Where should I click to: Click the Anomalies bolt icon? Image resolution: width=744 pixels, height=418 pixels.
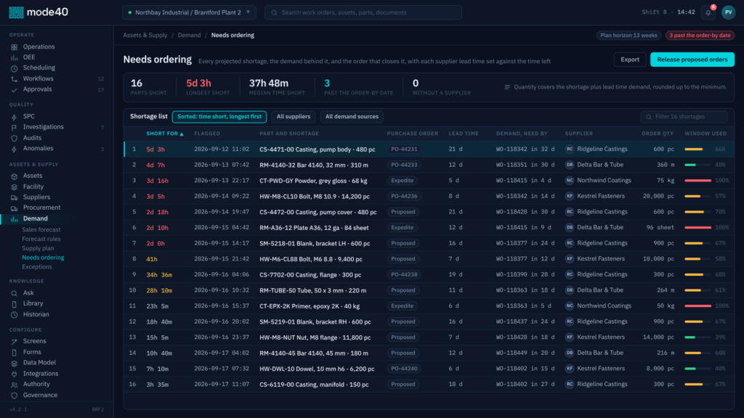[15, 149]
